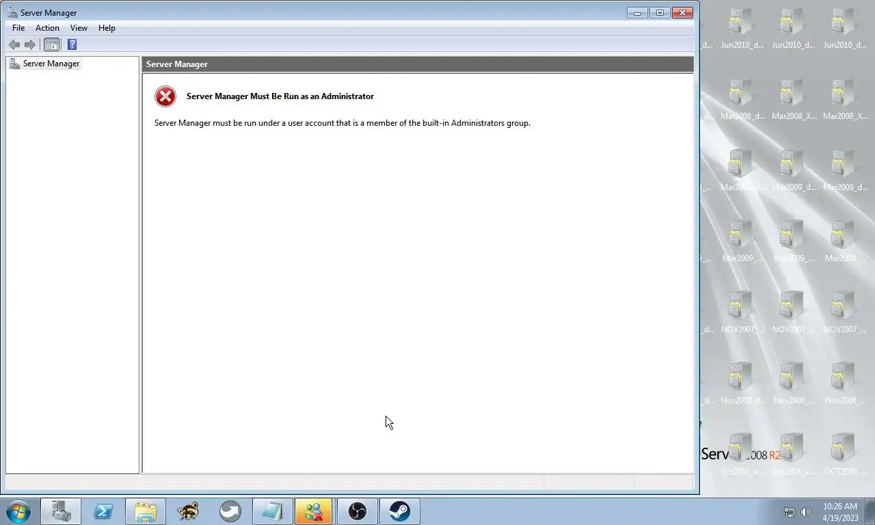Screen dimensions: 875x525
Task: Click the 'Server Manager Must Be Run as an Administrator' heading
Action: pyautogui.click(x=280, y=96)
